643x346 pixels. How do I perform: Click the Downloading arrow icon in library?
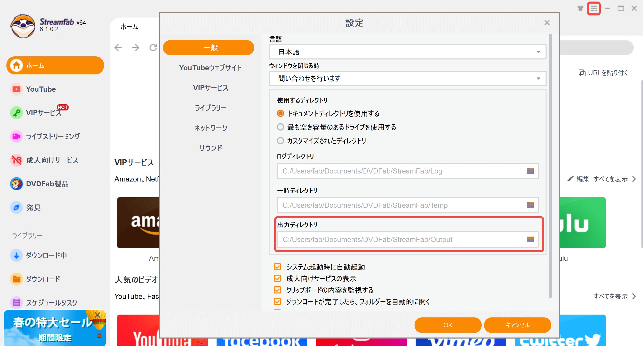tap(17, 255)
